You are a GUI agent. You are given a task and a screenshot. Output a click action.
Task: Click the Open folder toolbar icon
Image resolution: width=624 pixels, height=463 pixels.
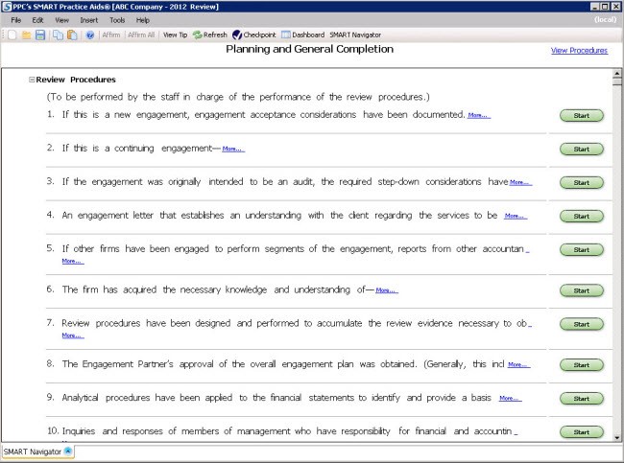[x=27, y=35]
